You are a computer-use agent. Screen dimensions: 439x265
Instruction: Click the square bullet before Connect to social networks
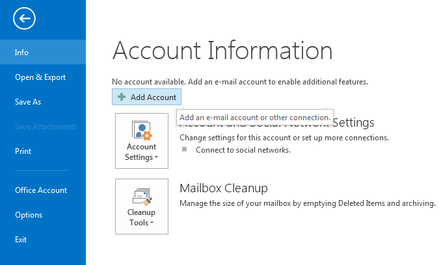click(x=184, y=149)
